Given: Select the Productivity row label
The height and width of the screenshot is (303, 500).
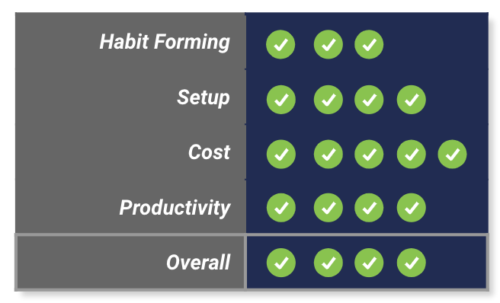Looking at the screenshot, I should [x=175, y=208].
